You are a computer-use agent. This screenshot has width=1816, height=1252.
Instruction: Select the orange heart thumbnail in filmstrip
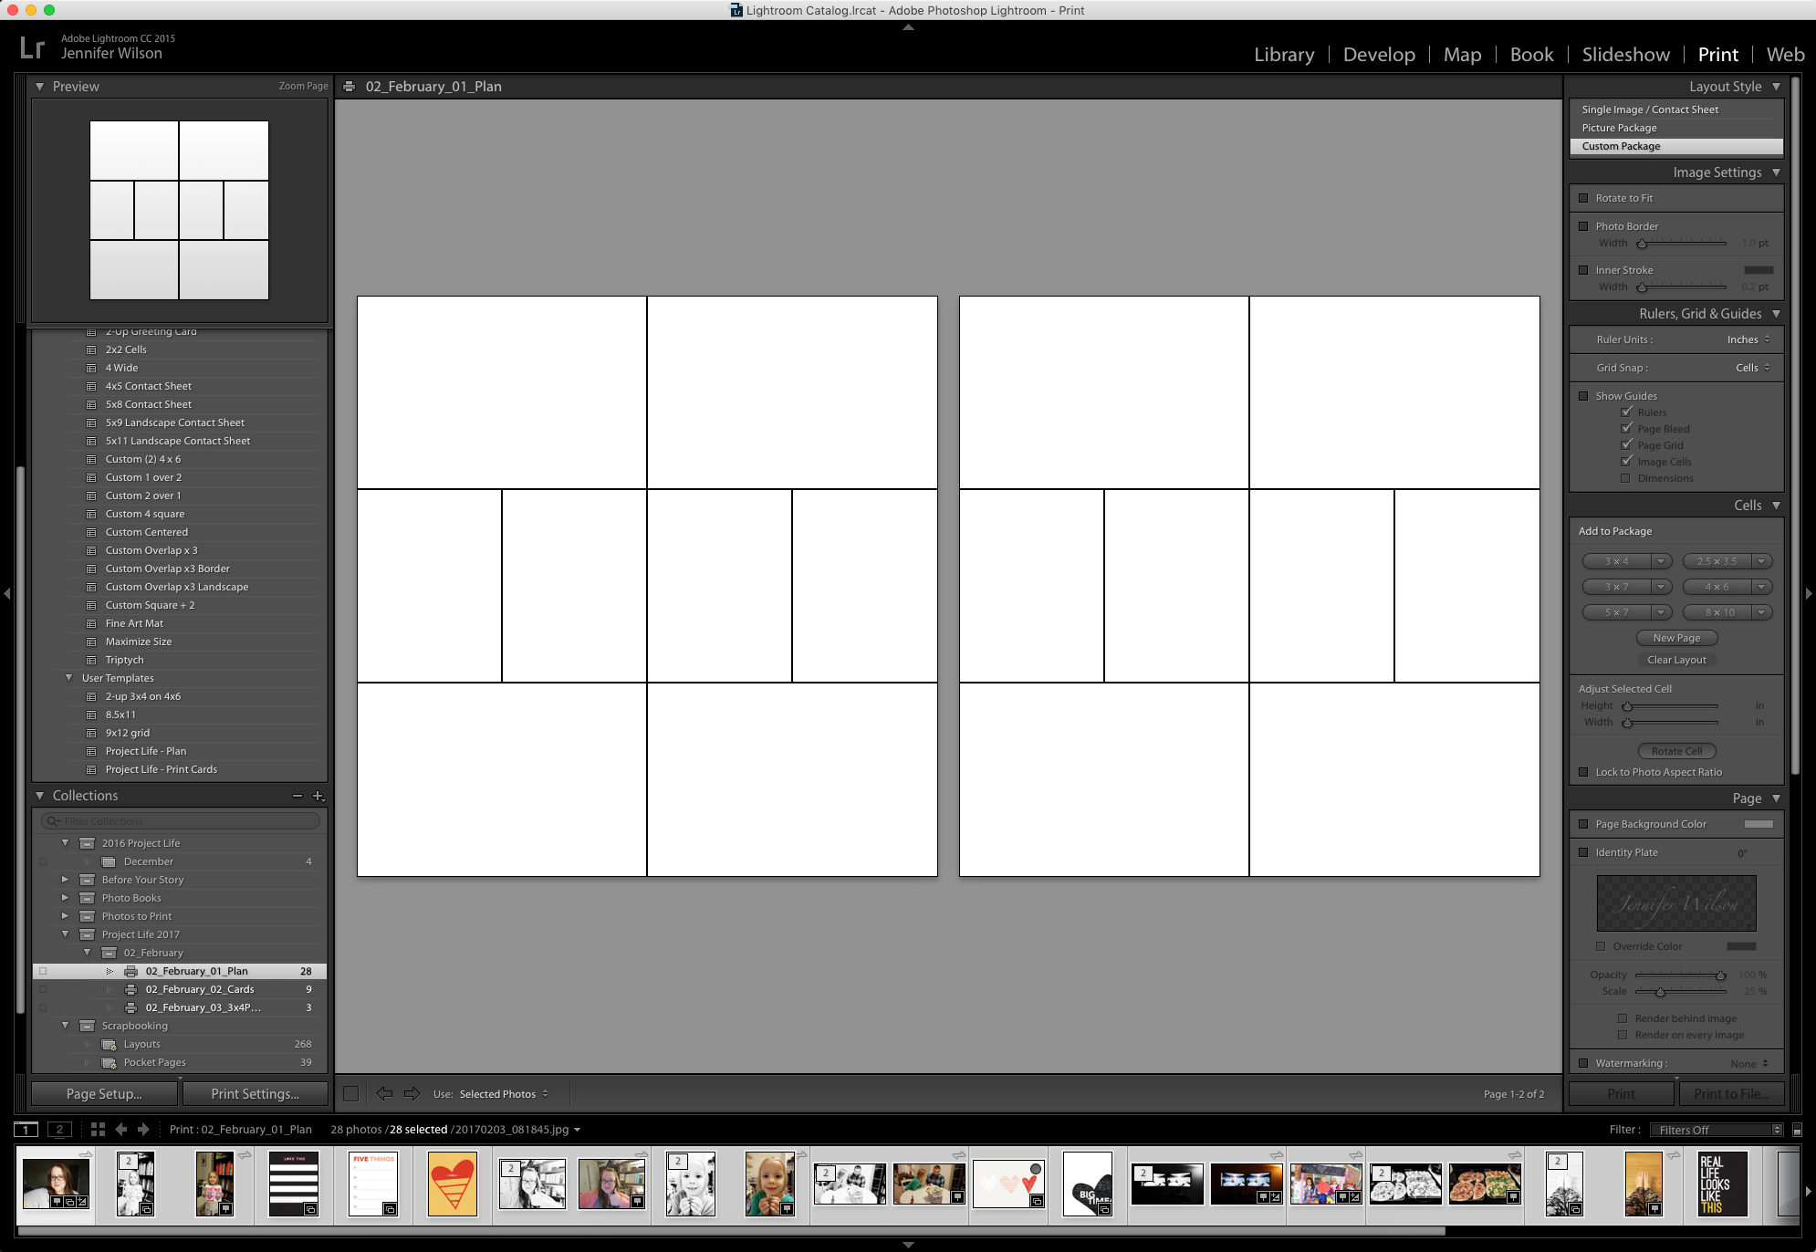click(x=452, y=1183)
